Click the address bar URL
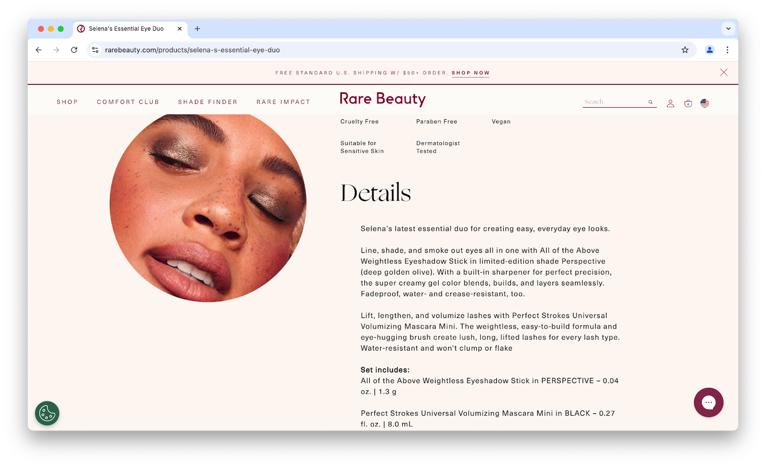Image resolution: width=766 pixels, height=467 pixels. coord(192,50)
